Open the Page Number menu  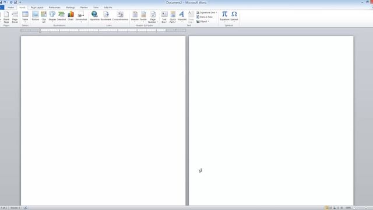point(153,17)
